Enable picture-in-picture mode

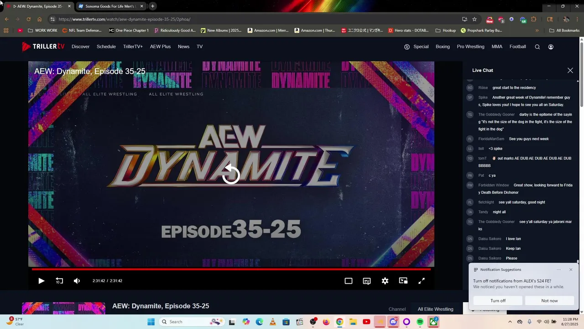point(403,281)
